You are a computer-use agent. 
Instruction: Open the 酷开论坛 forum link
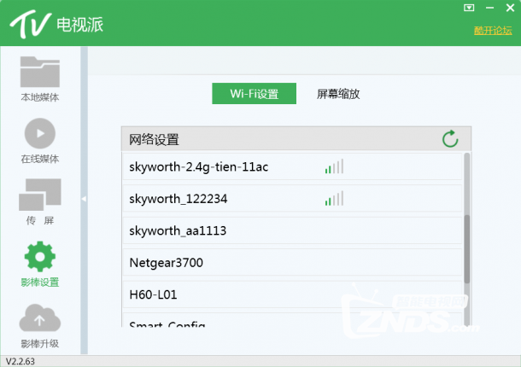click(x=493, y=31)
